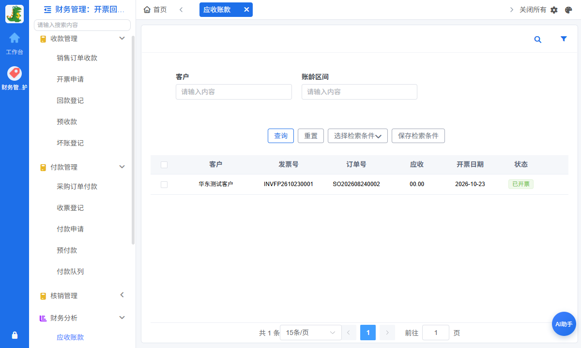581x348 pixels.
Task: Click the 应收 column header
Action: pos(417,164)
